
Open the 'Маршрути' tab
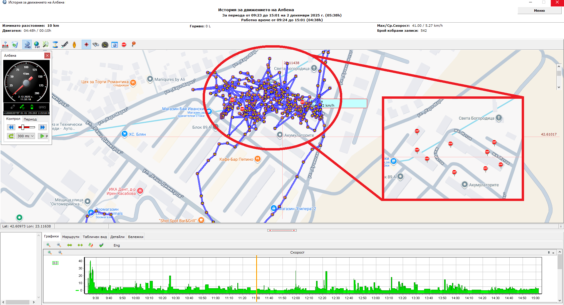pos(70,237)
